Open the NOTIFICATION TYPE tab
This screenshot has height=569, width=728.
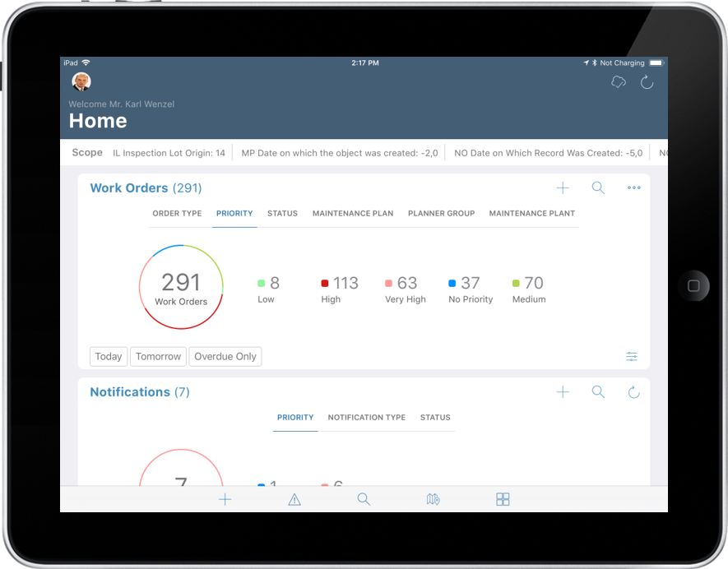pyautogui.click(x=366, y=417)
